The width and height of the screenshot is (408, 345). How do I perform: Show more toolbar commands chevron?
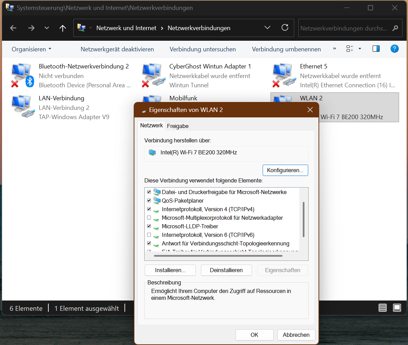tap(335, 49)
